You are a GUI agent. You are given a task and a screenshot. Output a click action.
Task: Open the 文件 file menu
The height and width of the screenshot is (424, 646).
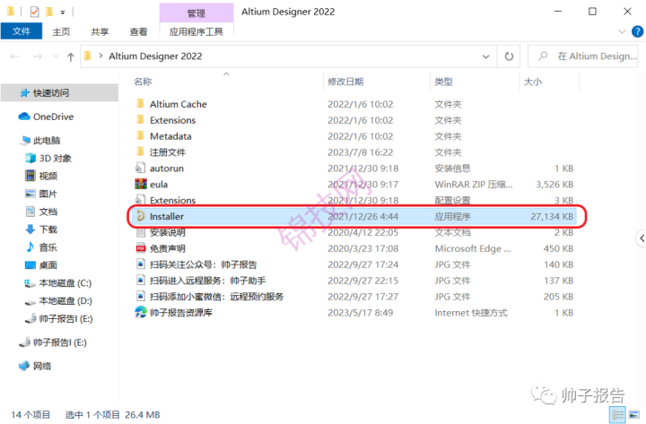[x=22, y=31]
